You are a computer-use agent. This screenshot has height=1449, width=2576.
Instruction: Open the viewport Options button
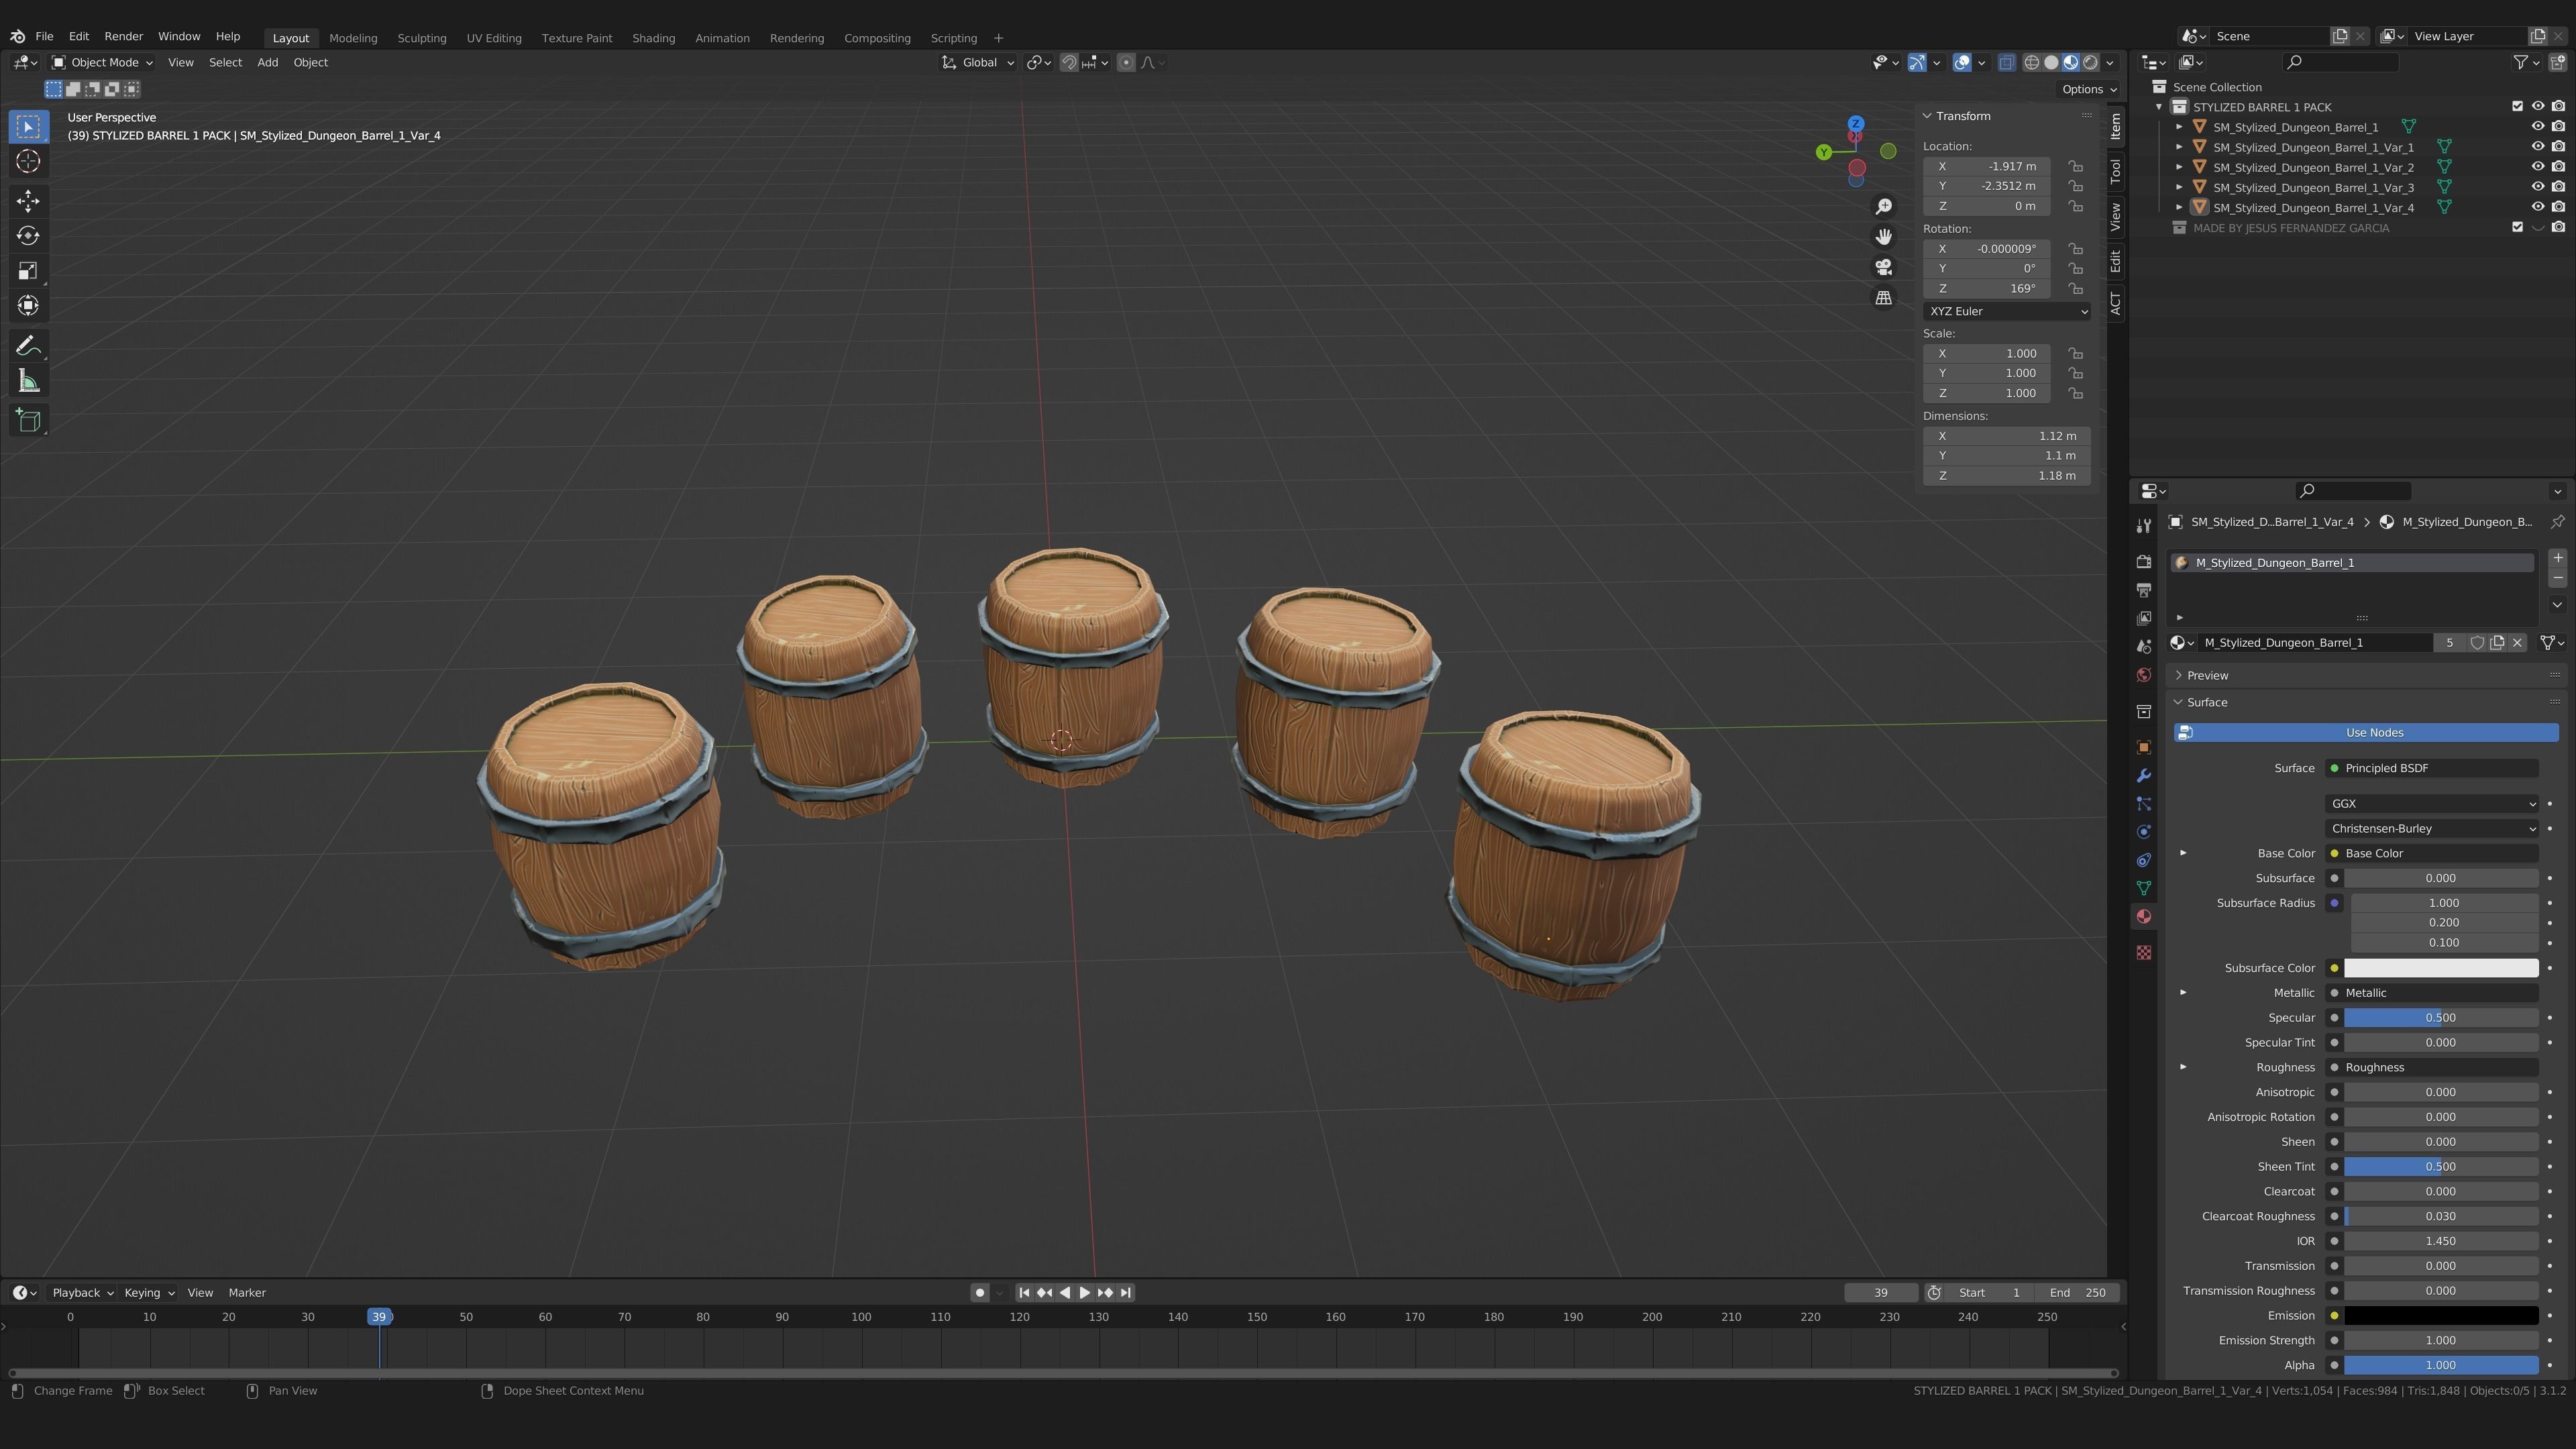pos(2088,89)
